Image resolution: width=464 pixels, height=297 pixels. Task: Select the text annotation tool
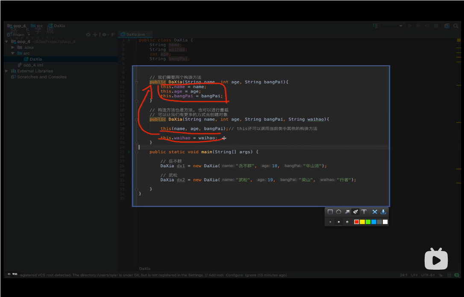(364, 212)
